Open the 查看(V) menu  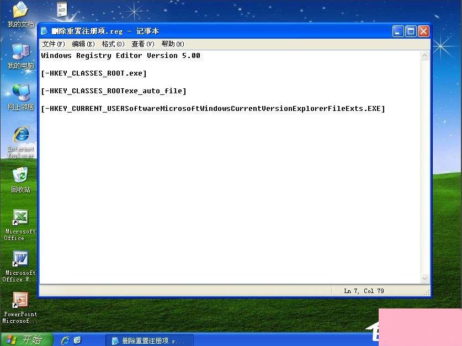pyautogui.click(x=143, y=44)
